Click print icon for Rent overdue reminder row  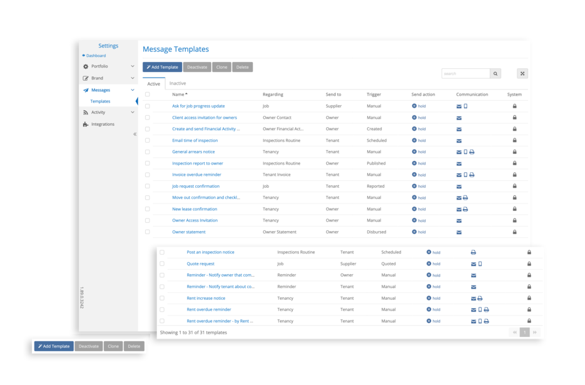point(487,310)
